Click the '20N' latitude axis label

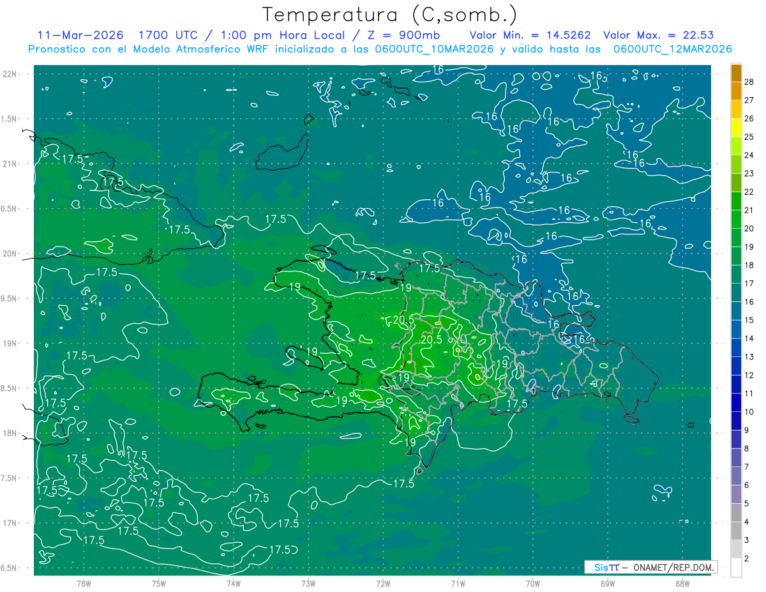[9, 254]
